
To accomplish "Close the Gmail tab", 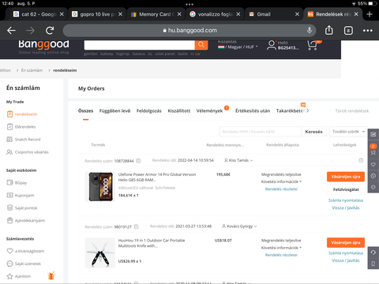I will (x=297, y=14).
